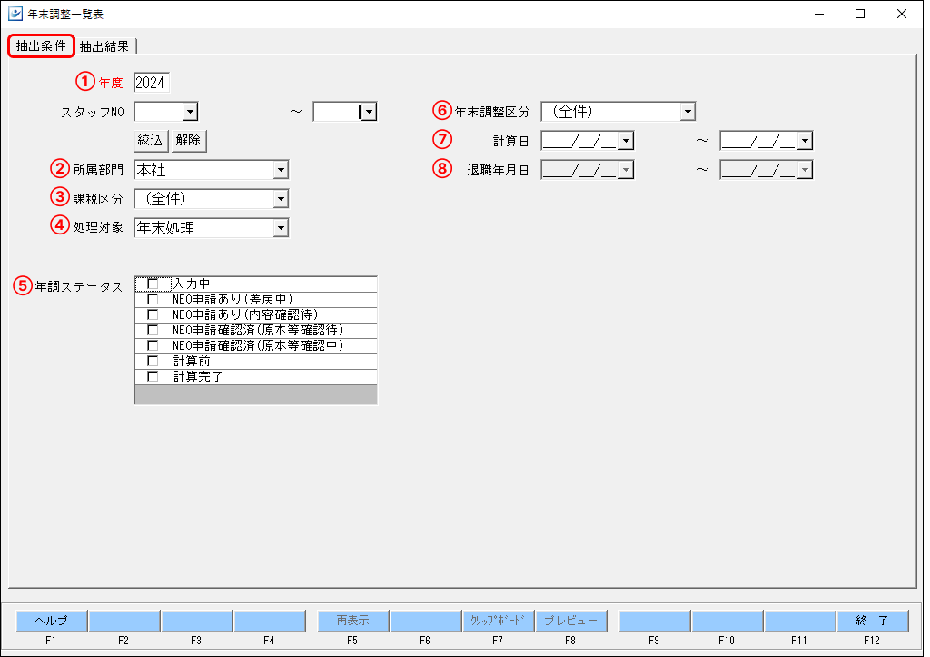Switch to the 抽出条件 tab
The image size is (930, 657).
(x=41, y=45)
